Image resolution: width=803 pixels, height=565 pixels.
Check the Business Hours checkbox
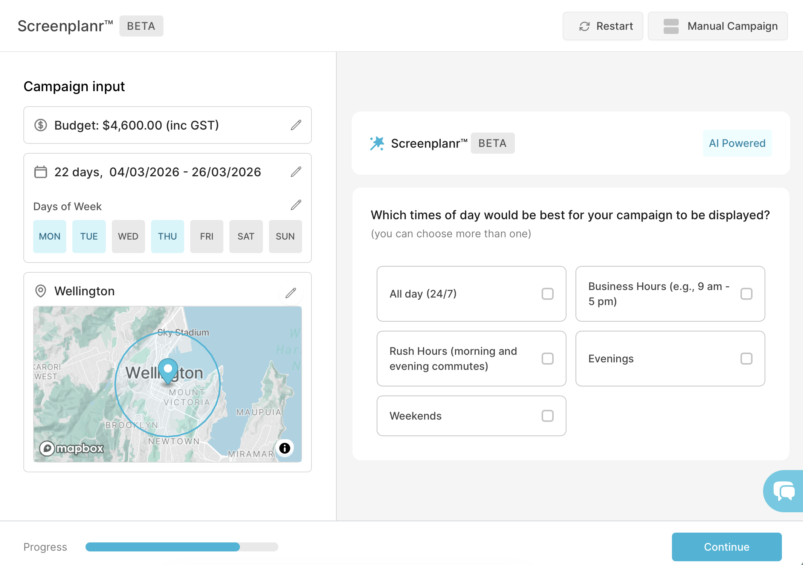(747, 294)
